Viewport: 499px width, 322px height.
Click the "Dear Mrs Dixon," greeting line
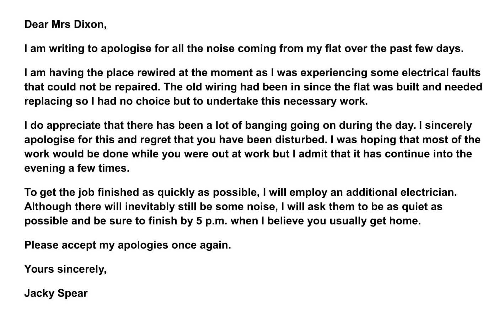pyautogui.click(x=65, y=24)
